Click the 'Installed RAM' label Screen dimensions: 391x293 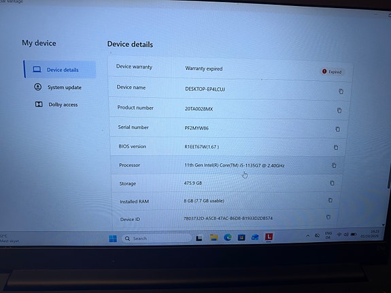(134, 201)
